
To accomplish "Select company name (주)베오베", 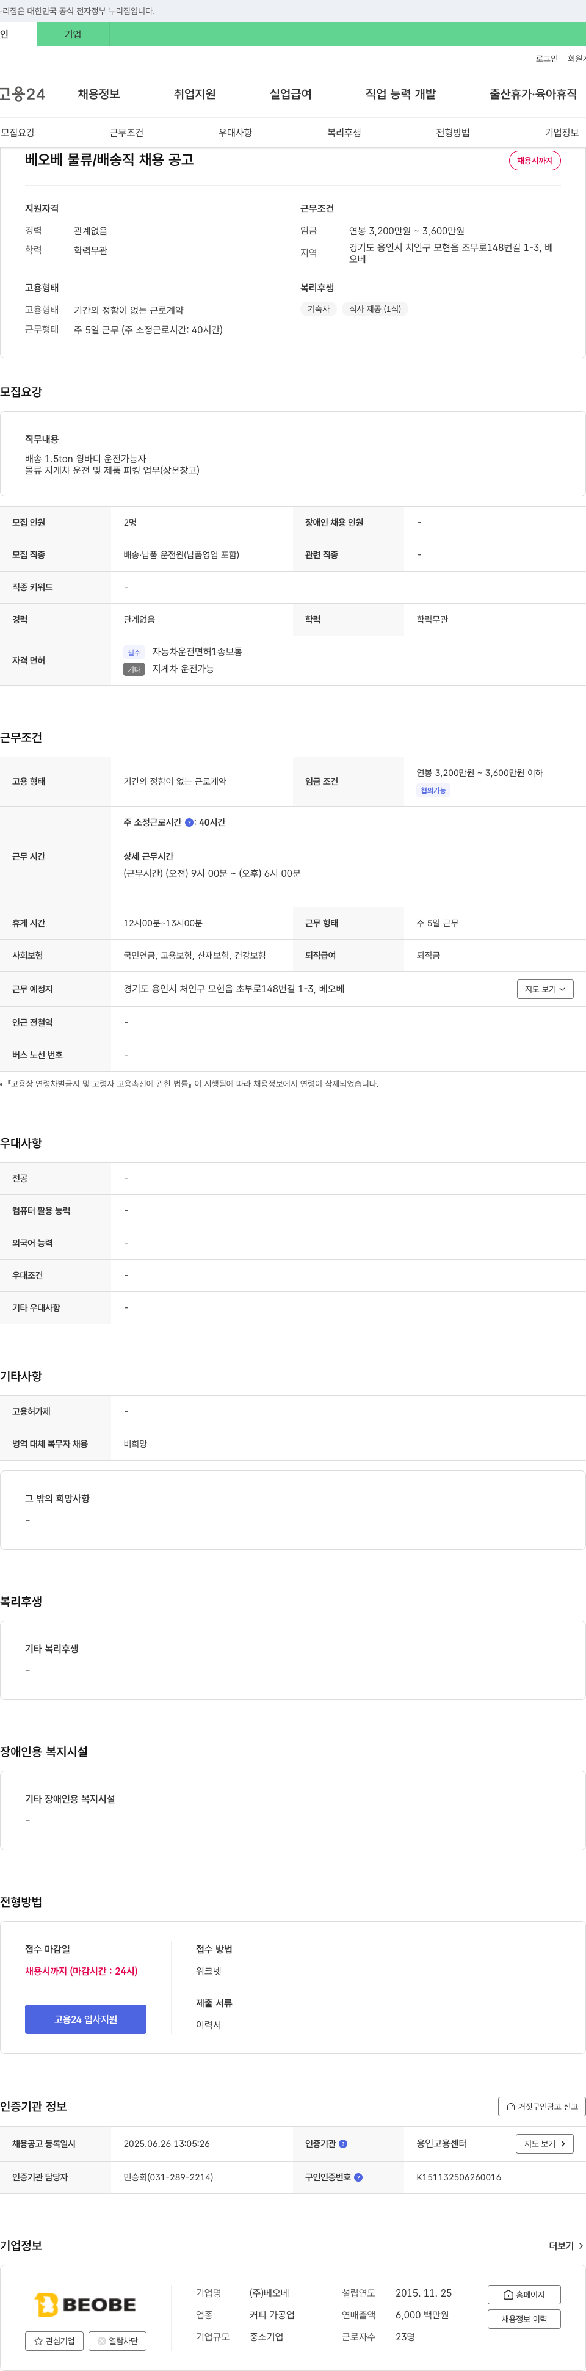I will (x=269, y=2293).
